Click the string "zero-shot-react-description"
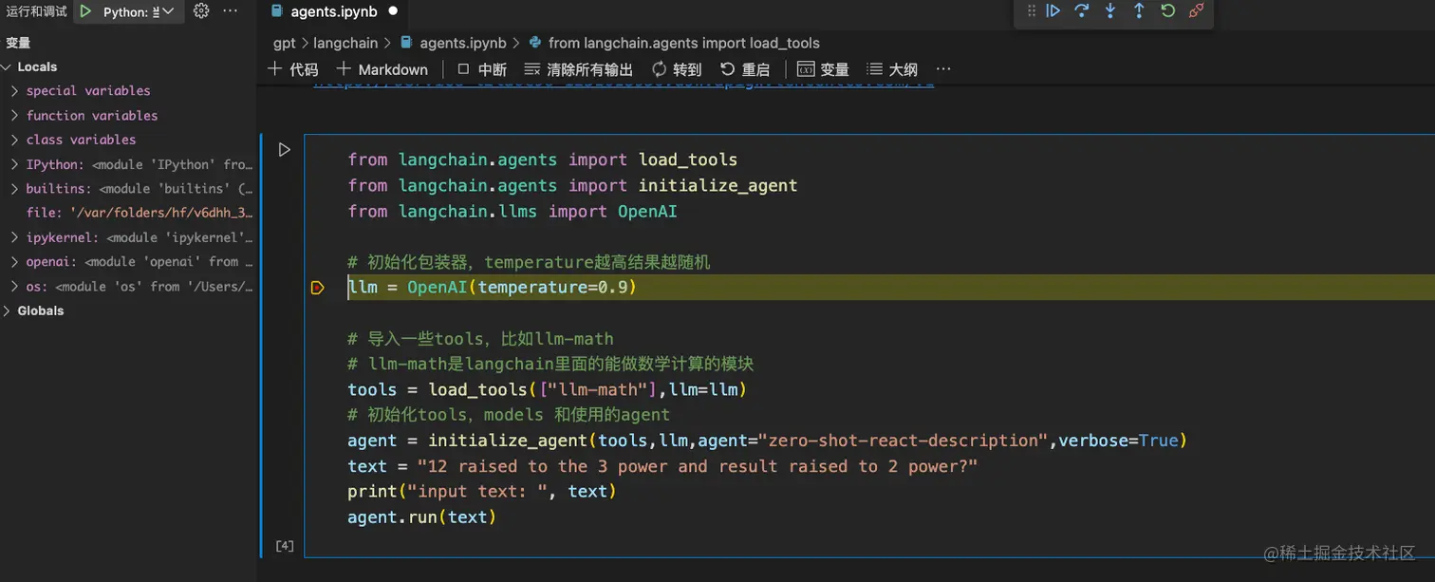Viewport: 1435px width, 582px height. click(904, 441)
